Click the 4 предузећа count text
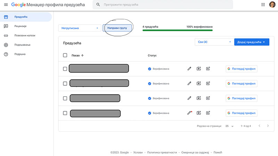The width and height of the screenshot is (278, 156). pyautogui.click(x=150, y=27)
